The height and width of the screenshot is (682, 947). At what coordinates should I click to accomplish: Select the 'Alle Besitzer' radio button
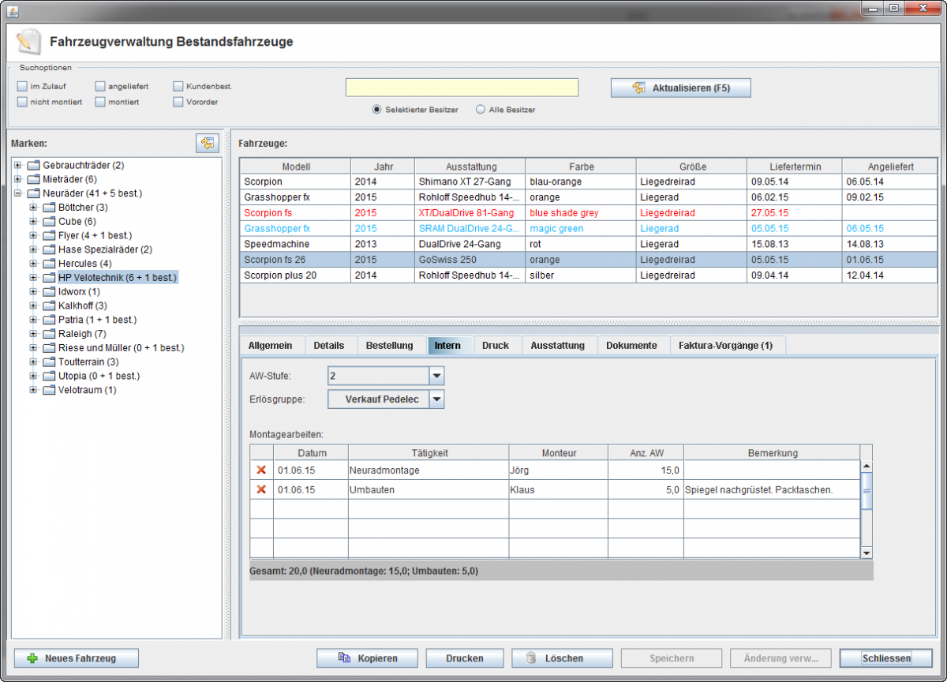[481, 110]
